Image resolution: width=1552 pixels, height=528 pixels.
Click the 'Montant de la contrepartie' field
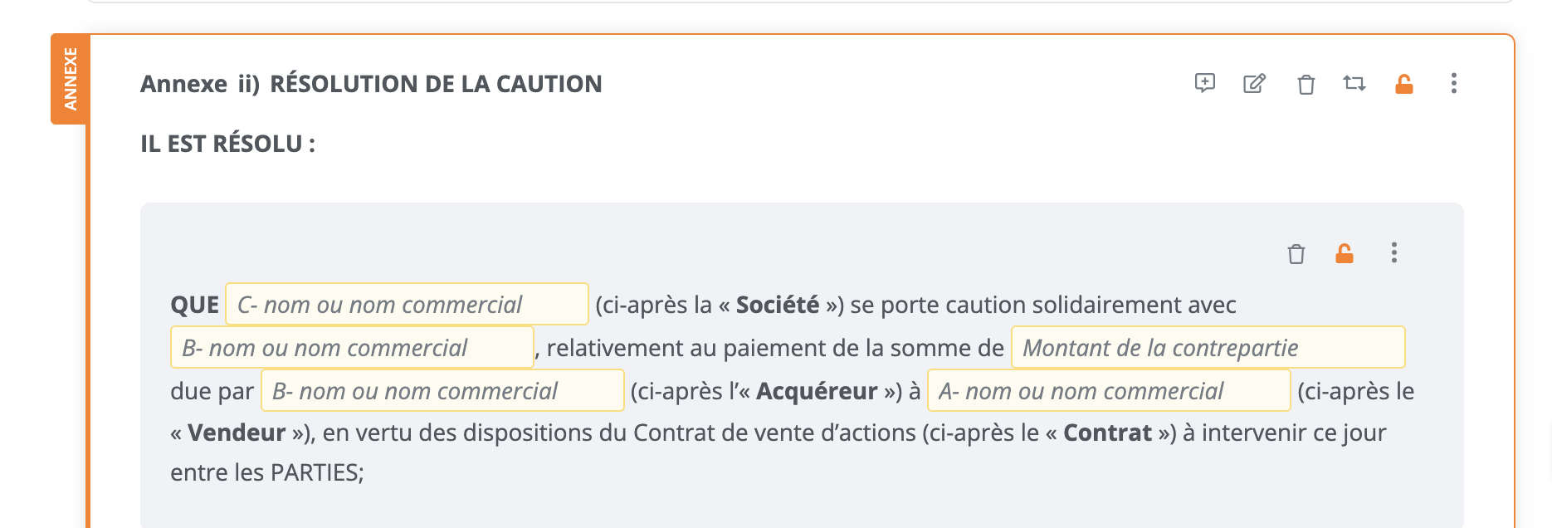(1208, 348)
